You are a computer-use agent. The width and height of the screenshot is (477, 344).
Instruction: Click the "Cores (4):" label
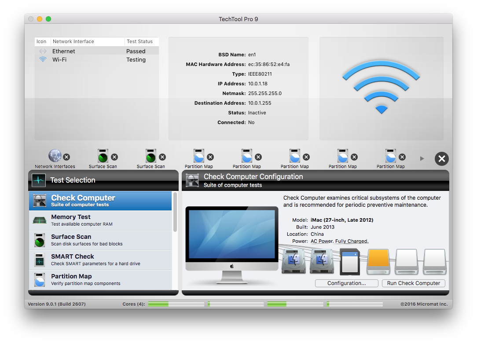coord(134,304)
